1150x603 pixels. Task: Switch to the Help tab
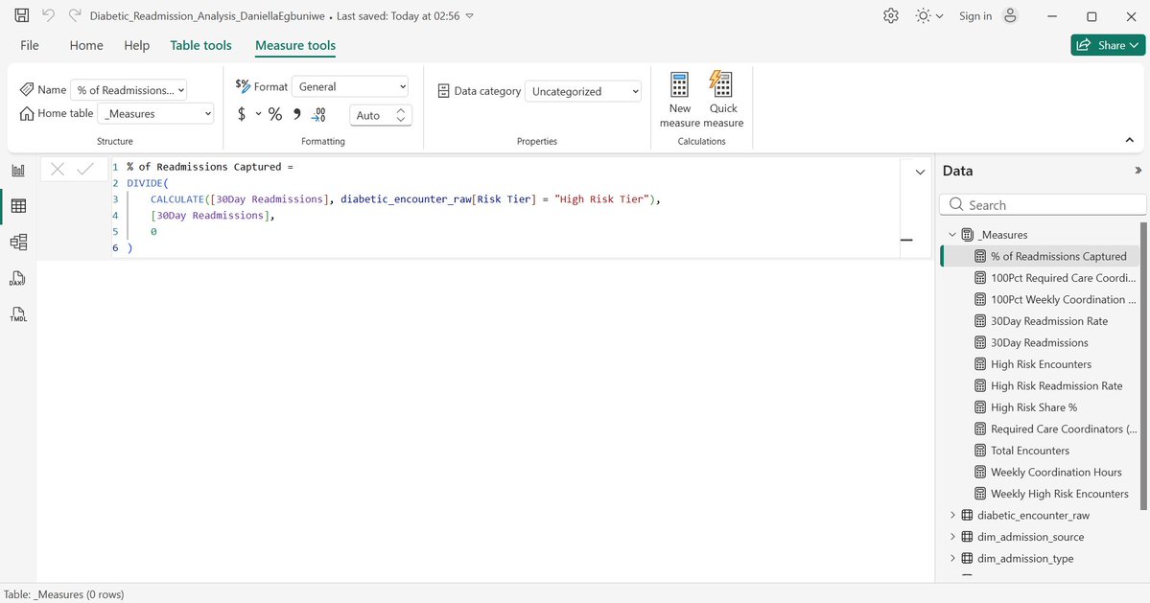pyautogui.click(x=136, y=45)
